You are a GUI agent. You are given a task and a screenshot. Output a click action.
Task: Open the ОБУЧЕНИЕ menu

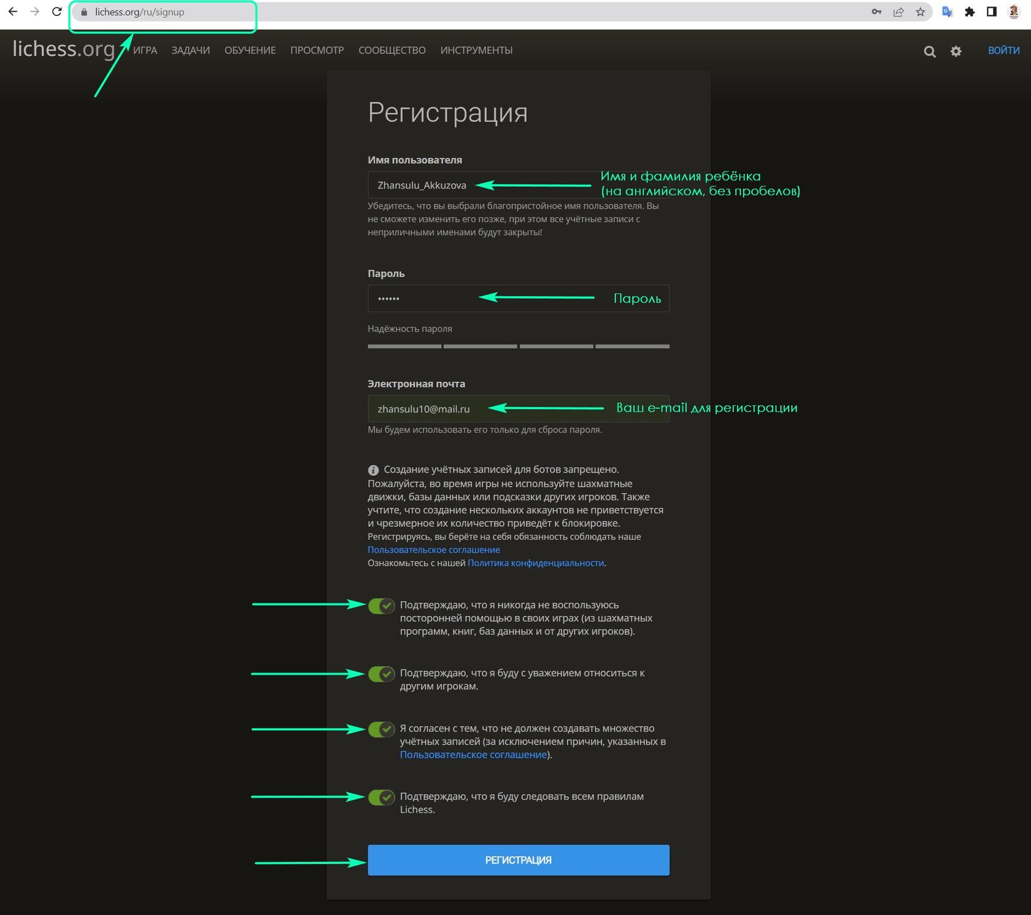[x=250, y=50]
